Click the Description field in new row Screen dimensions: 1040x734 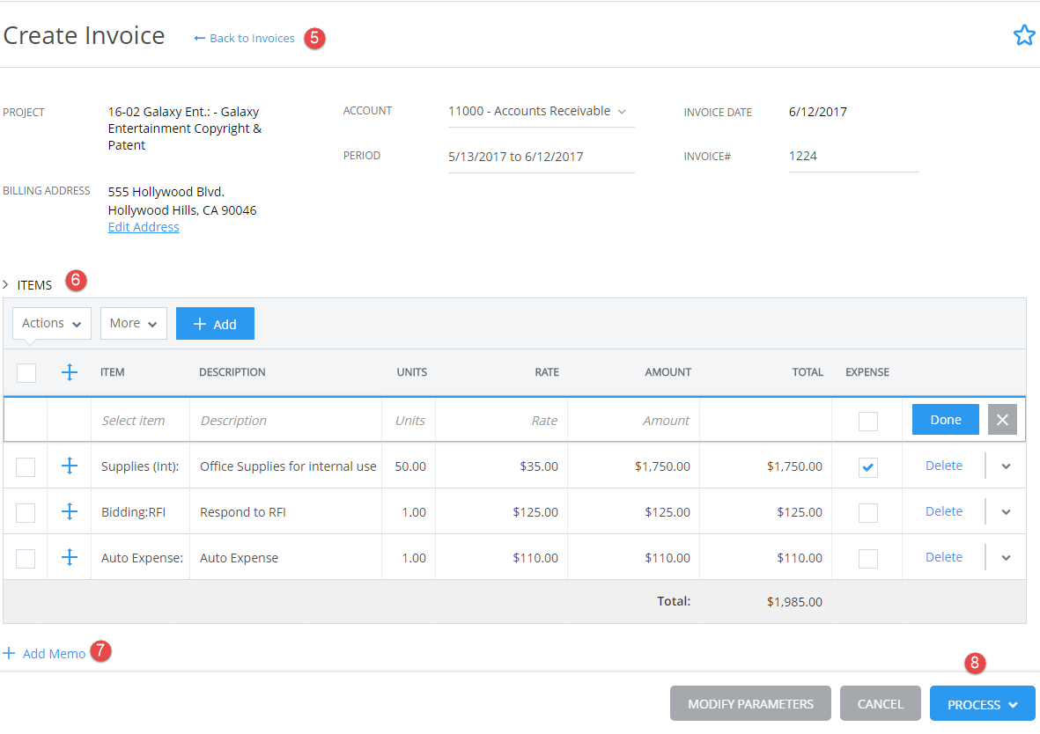285,421
